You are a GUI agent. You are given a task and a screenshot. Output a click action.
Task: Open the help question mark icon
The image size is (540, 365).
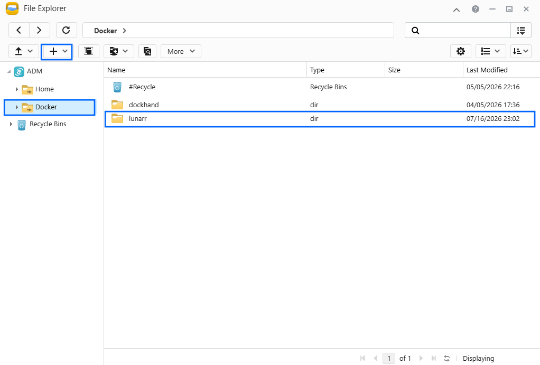[x=476, y=9]
